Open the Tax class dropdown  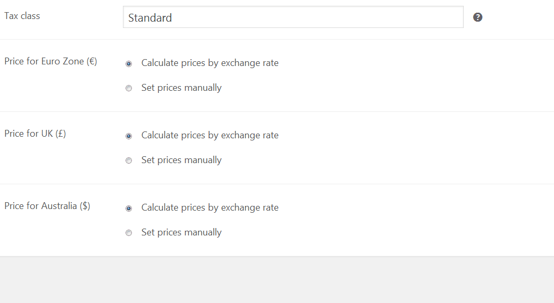click(293, 17)
